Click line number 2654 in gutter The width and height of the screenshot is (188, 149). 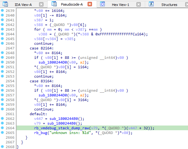pyautogui.click(x=10, y=81)
